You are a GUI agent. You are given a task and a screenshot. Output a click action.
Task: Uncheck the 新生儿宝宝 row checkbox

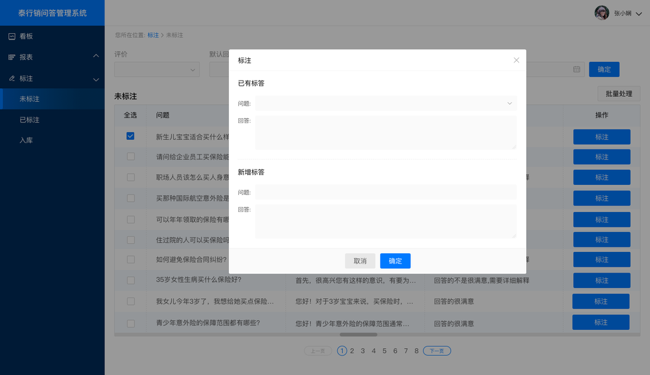point(130,136)
